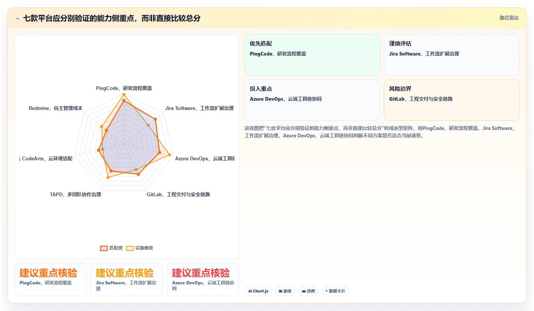This screenshot has height=311, width=534.
Task: Click the orange 匹配度 point on the Azure DevOps axis
Action: click(x=159, y=152)
